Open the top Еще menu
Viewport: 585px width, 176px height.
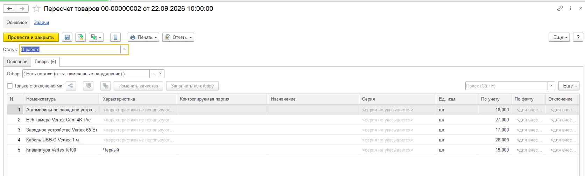[x=559, y=37]
